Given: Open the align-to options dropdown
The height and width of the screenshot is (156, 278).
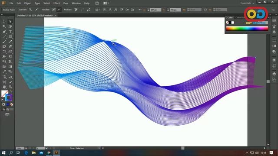Looking at the screenshot, I should pyautogui.click(x=97, y=10).
